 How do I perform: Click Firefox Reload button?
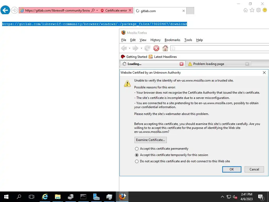click(x=147, y=48)
